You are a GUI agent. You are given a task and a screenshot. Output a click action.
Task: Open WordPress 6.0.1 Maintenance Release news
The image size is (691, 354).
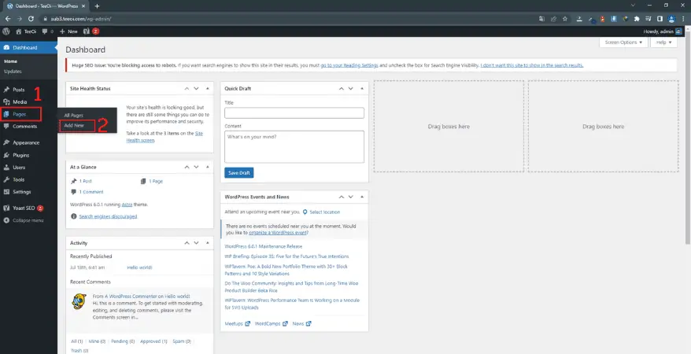[264, 246]
